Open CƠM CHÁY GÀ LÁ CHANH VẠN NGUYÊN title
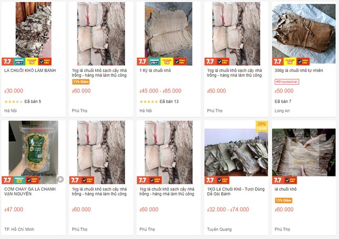339x239 pixels. pyautogui.click(x=30, y=191)
